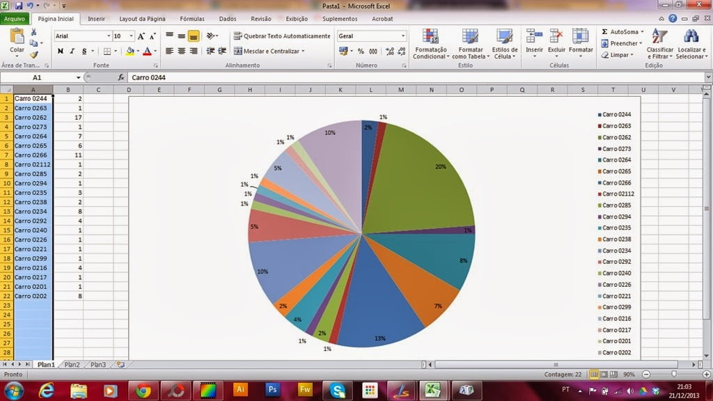The height and width of the screenshot is (401, 713).
Task: Click the text orientation icon
Action: coord(210,36)
